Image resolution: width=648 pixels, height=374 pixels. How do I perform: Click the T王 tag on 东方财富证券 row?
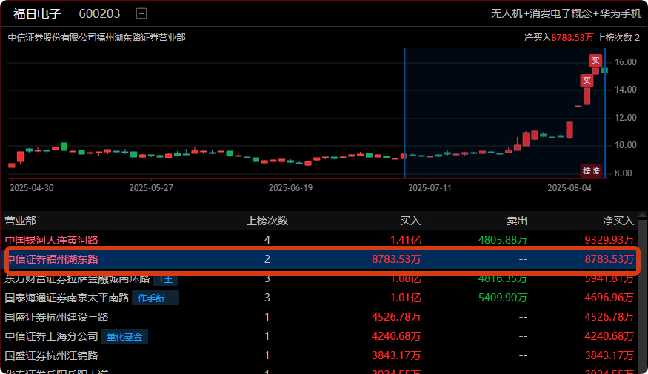[166, 279]
